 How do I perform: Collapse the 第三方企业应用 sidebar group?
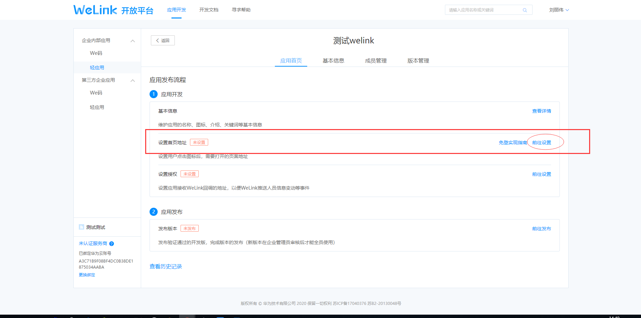(133, 80)
